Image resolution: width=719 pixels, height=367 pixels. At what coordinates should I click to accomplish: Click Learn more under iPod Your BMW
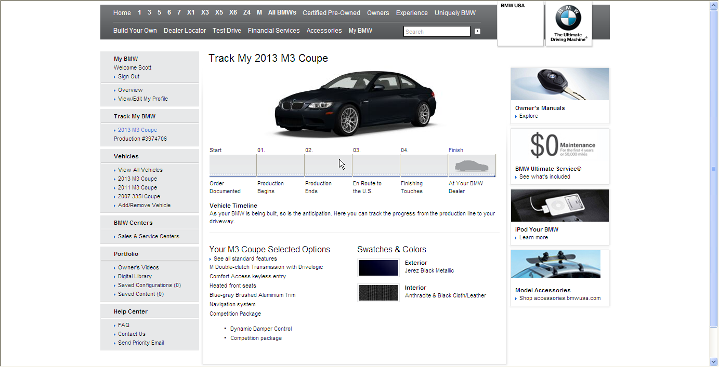click(x=533, y=237)
